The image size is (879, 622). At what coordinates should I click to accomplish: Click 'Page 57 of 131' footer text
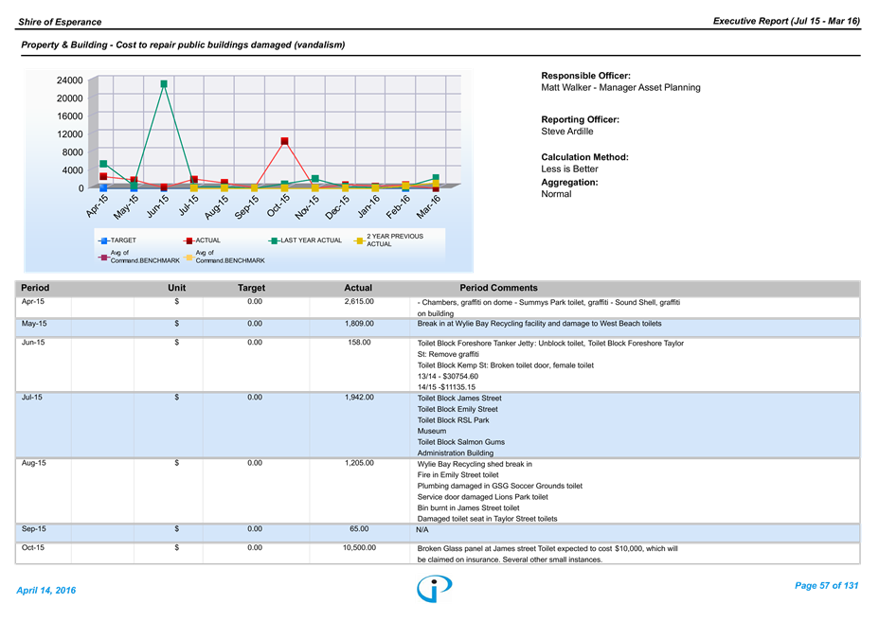pyautogui.click(x=826, y=586)
